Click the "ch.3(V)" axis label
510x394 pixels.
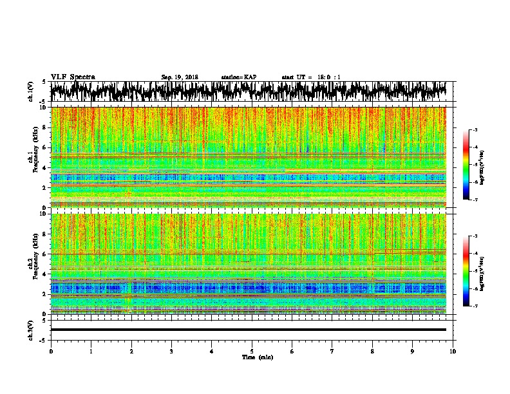pos(31,330)
